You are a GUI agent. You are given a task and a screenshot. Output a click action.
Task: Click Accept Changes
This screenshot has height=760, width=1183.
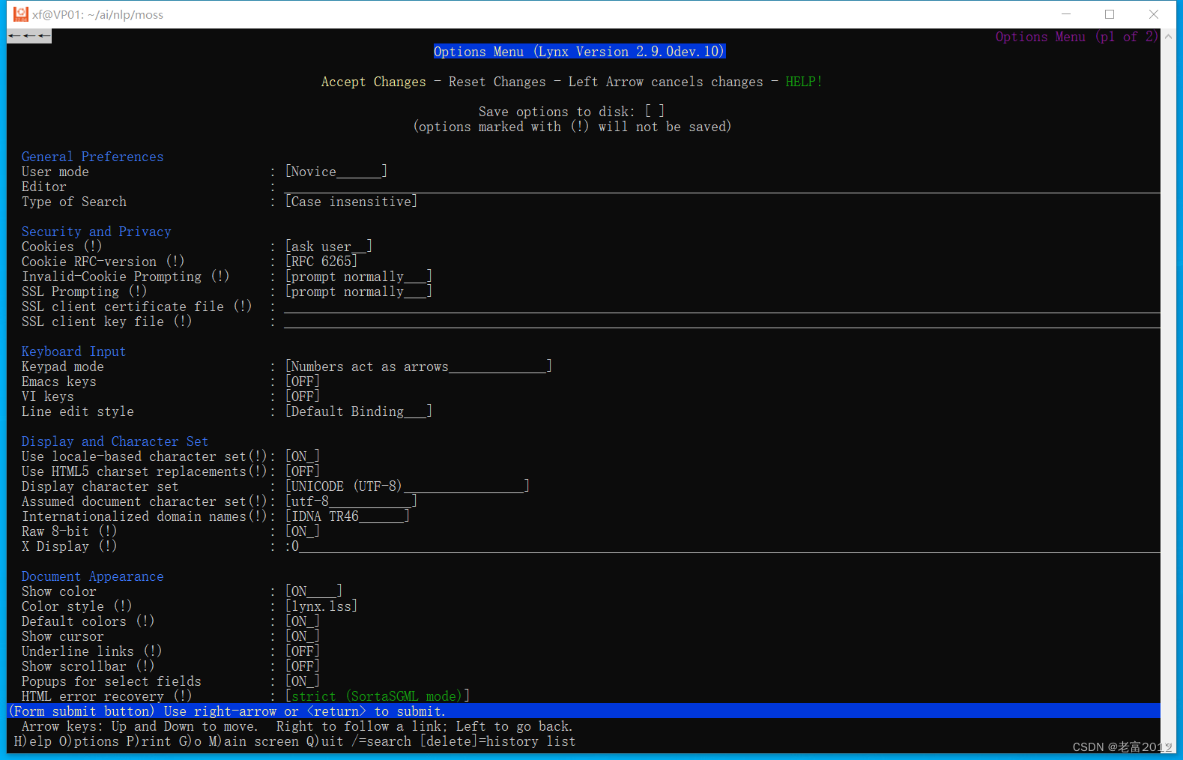coord(373,82)
